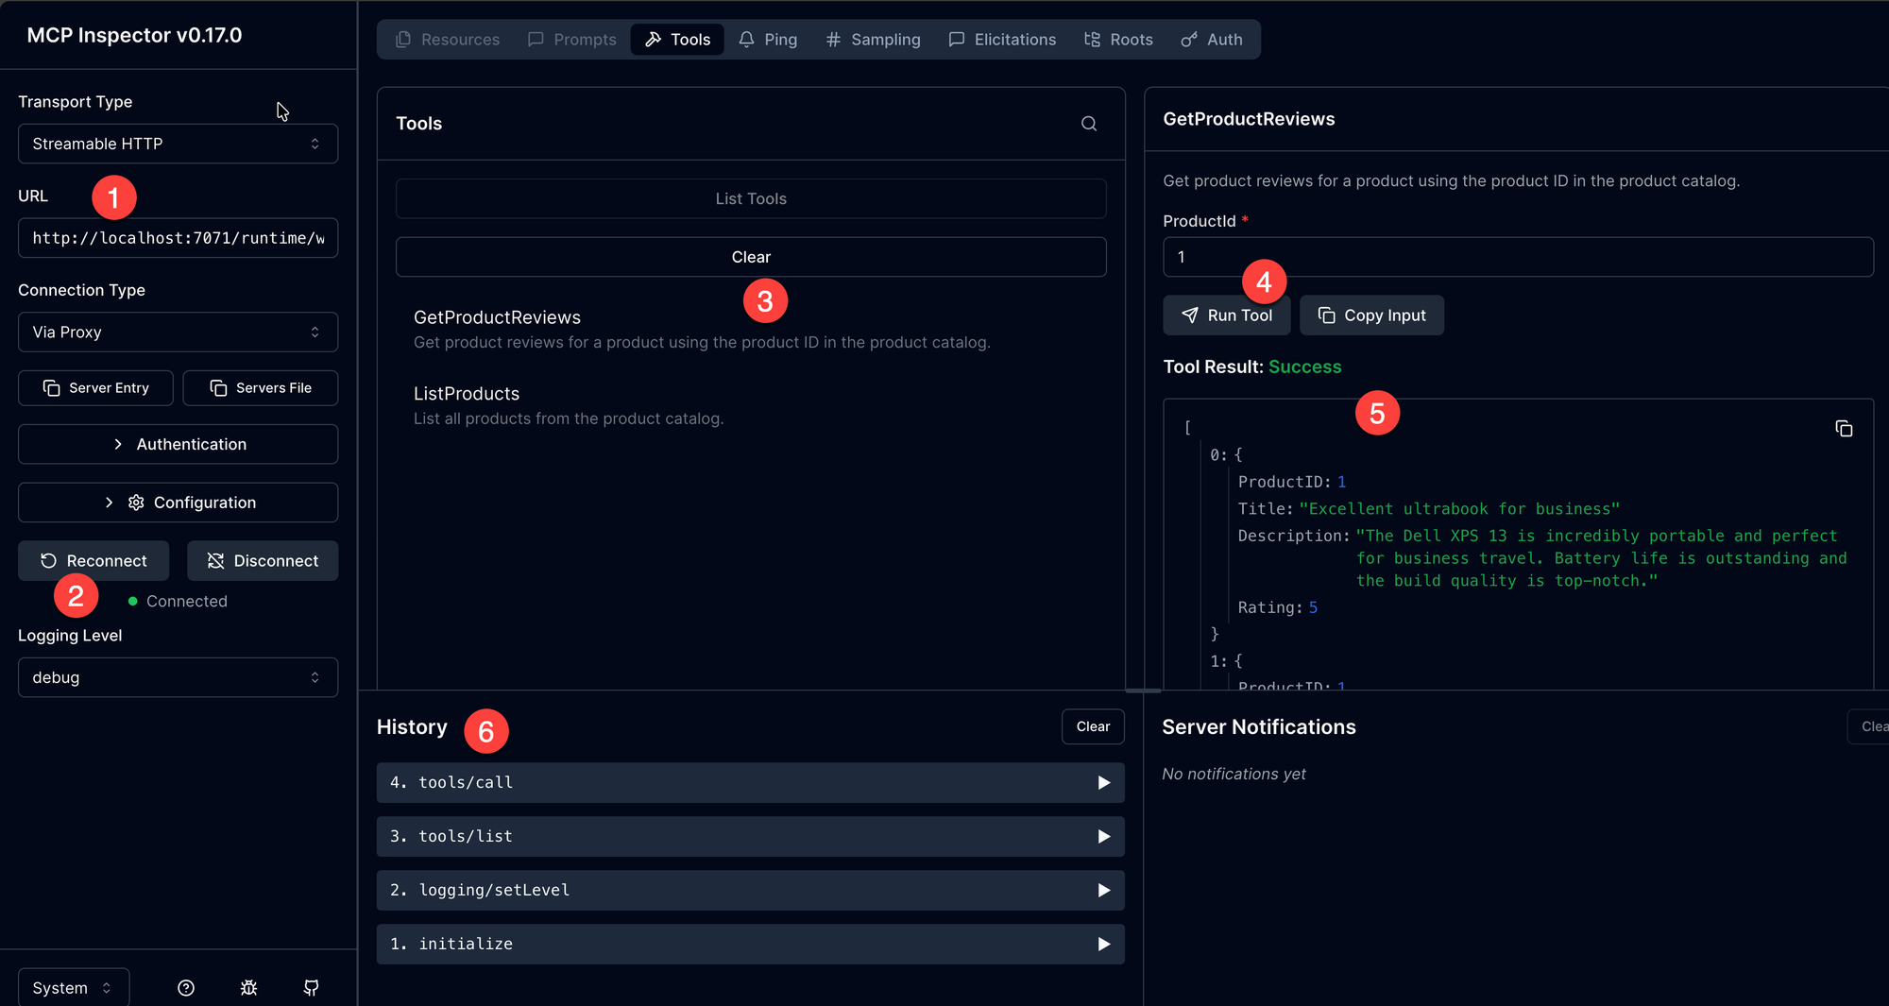
Task: Expand the Configuration section
Action: [x=178, y=503]
